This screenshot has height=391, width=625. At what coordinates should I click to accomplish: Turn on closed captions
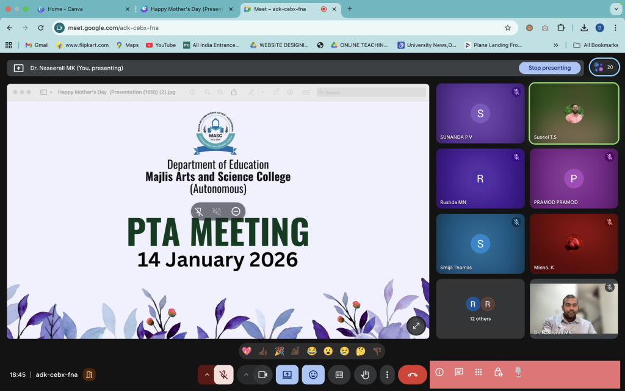(339, 375)
